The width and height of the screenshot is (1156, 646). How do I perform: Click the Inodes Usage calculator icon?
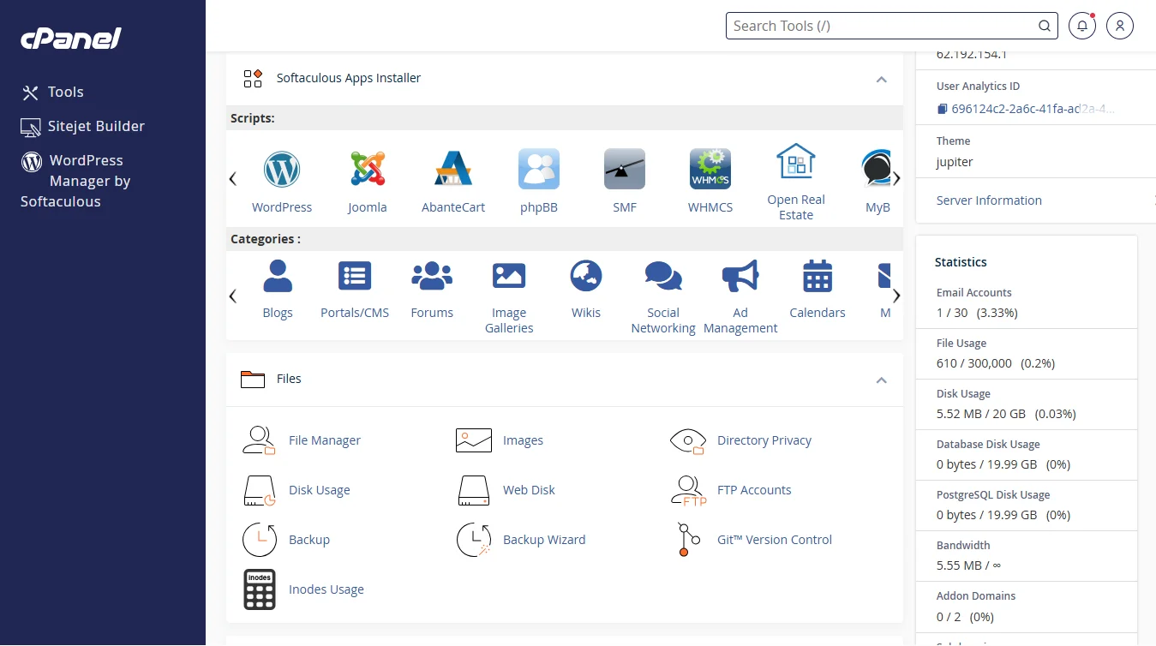260,589
